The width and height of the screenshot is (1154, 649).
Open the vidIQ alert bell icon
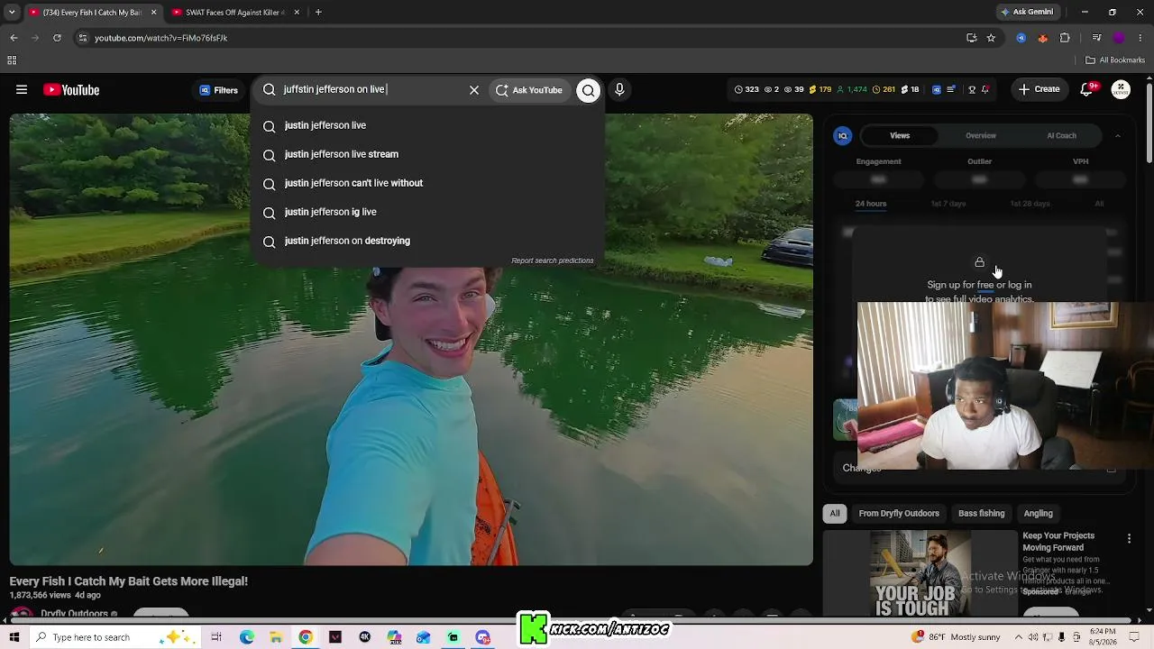coord(985,90)
